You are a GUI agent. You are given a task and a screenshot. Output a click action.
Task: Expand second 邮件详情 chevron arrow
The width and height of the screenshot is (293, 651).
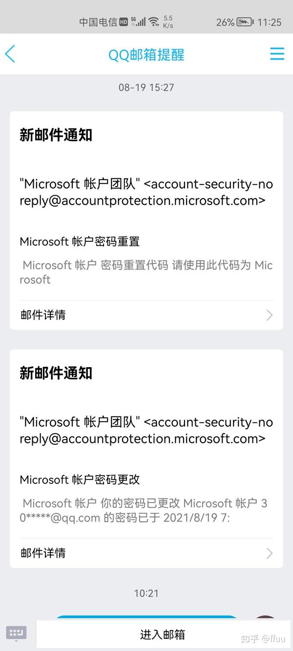click(269, 553)
